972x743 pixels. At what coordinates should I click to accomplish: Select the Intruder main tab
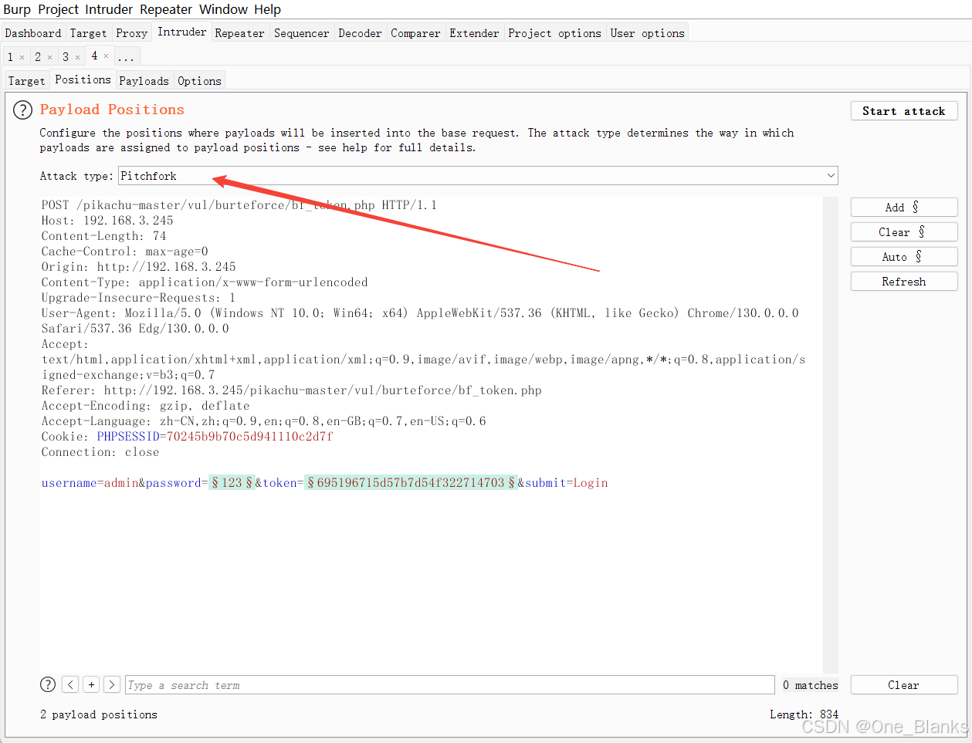(x=182, y=32)
